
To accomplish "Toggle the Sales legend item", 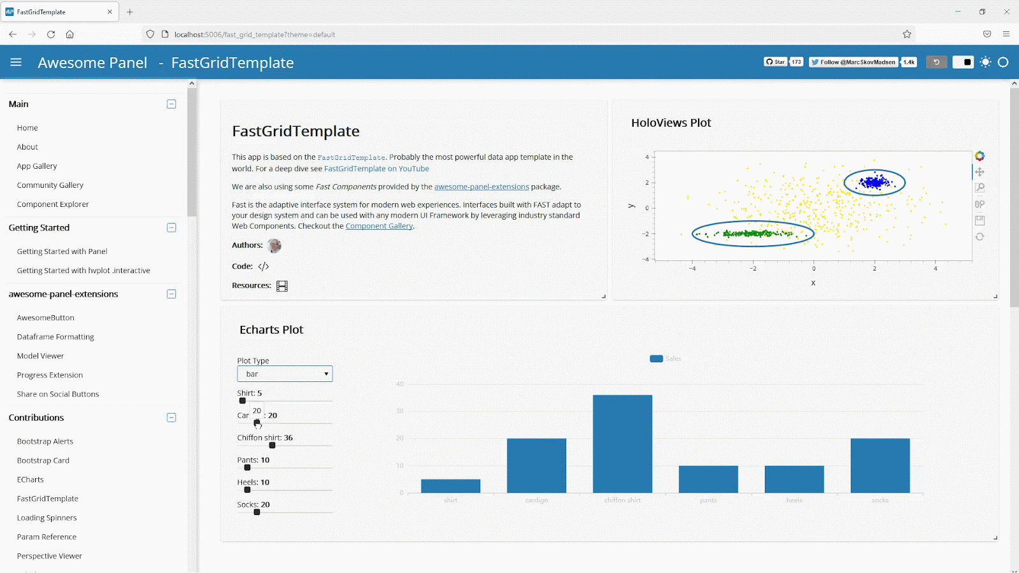I will [666, 358].
